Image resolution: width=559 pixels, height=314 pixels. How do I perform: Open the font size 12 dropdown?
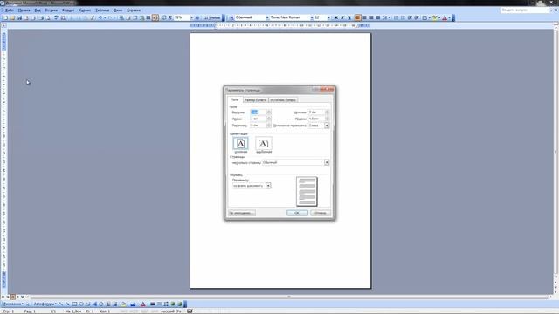328,17
